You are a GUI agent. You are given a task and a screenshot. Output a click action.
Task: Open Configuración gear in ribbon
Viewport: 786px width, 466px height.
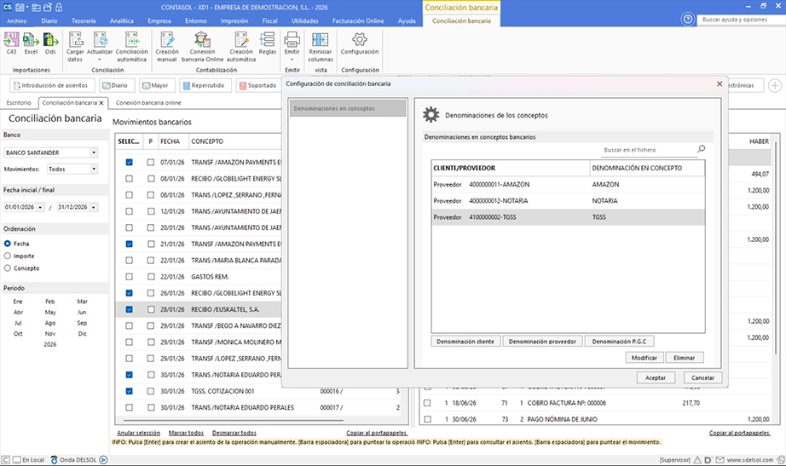(x=360, y=43)
